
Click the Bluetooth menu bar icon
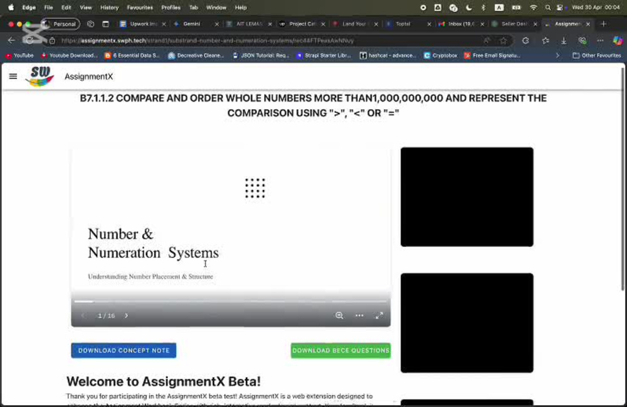pyautogui.click(x=483, y=7)
